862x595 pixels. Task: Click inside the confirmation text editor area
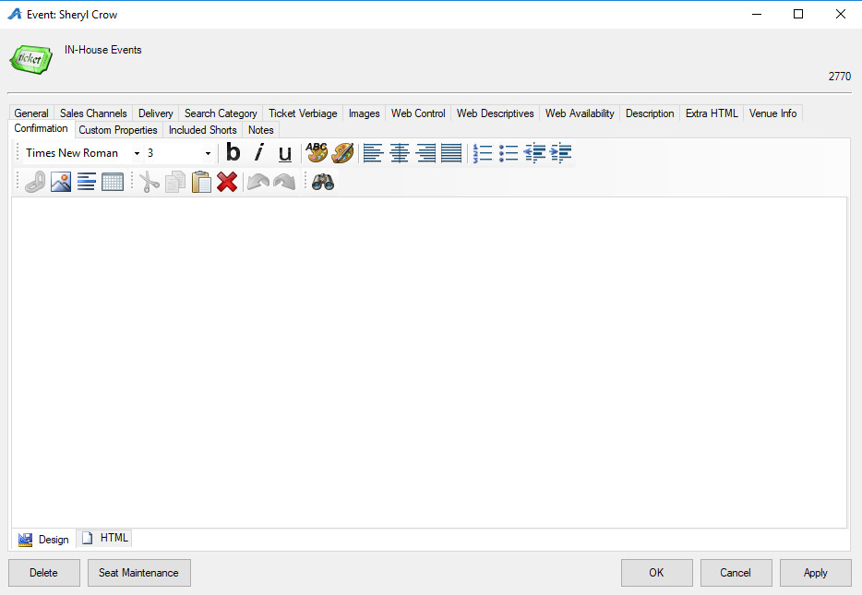coord(429,363)
